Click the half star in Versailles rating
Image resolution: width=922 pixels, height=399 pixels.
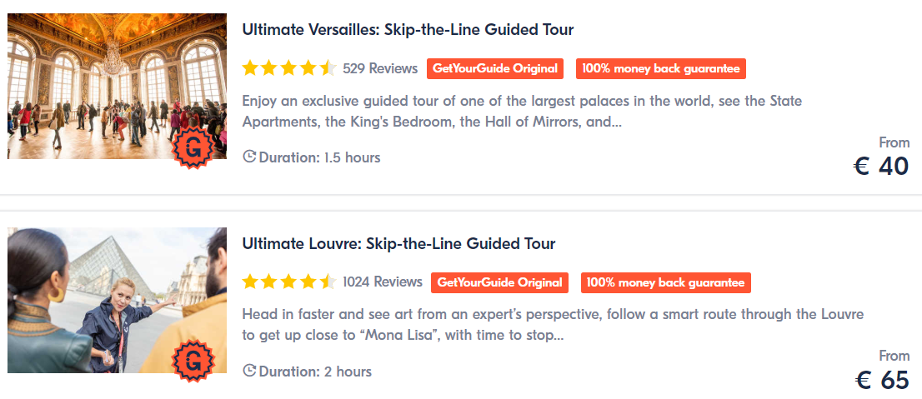click(x=328, y=68)
